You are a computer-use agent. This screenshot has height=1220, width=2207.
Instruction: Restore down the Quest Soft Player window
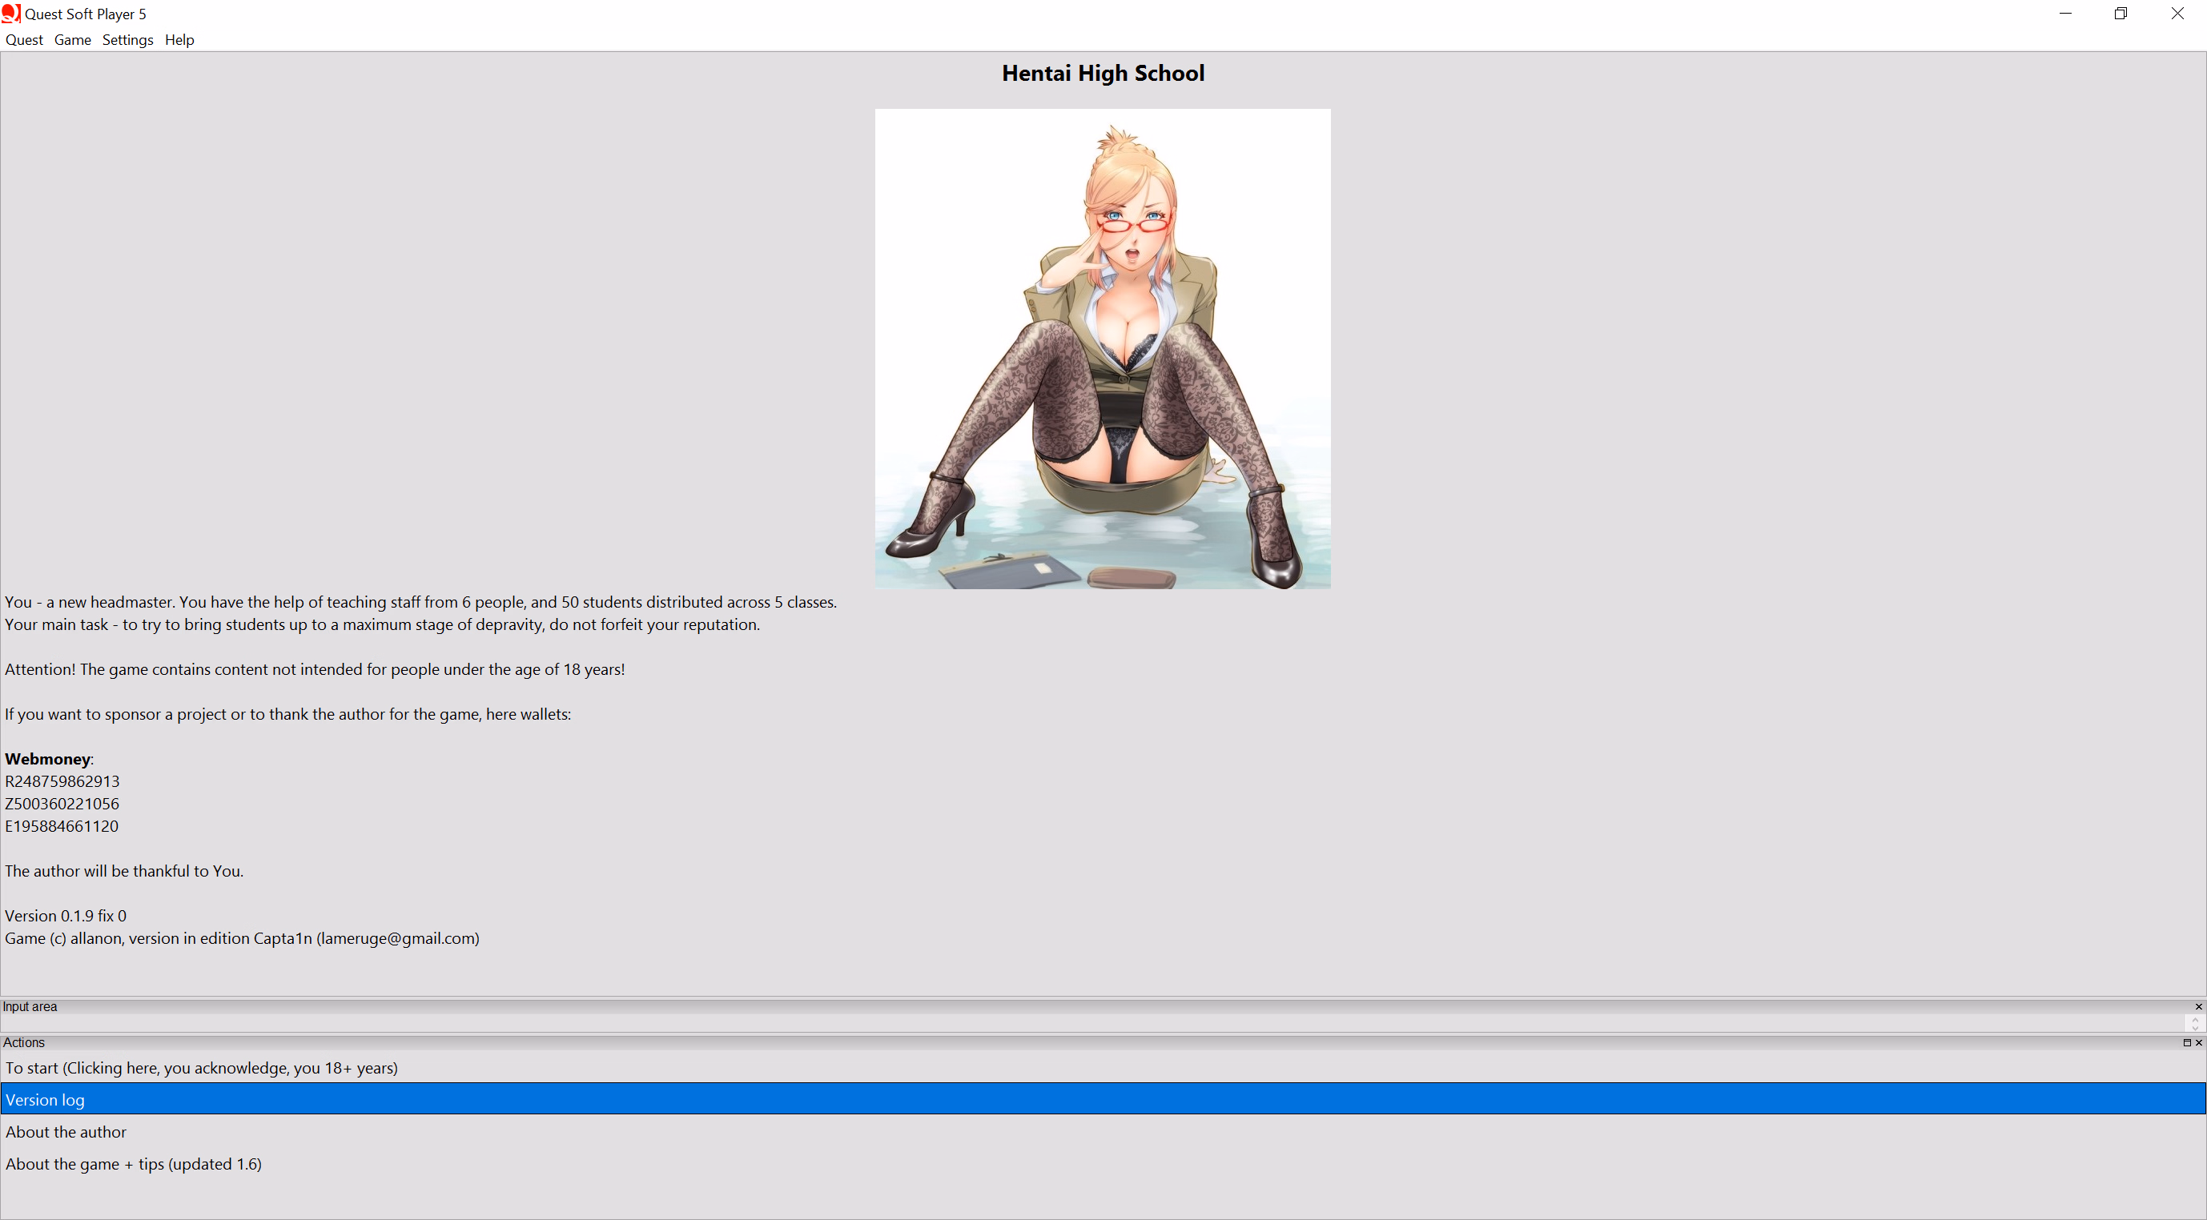point(2121,14)
